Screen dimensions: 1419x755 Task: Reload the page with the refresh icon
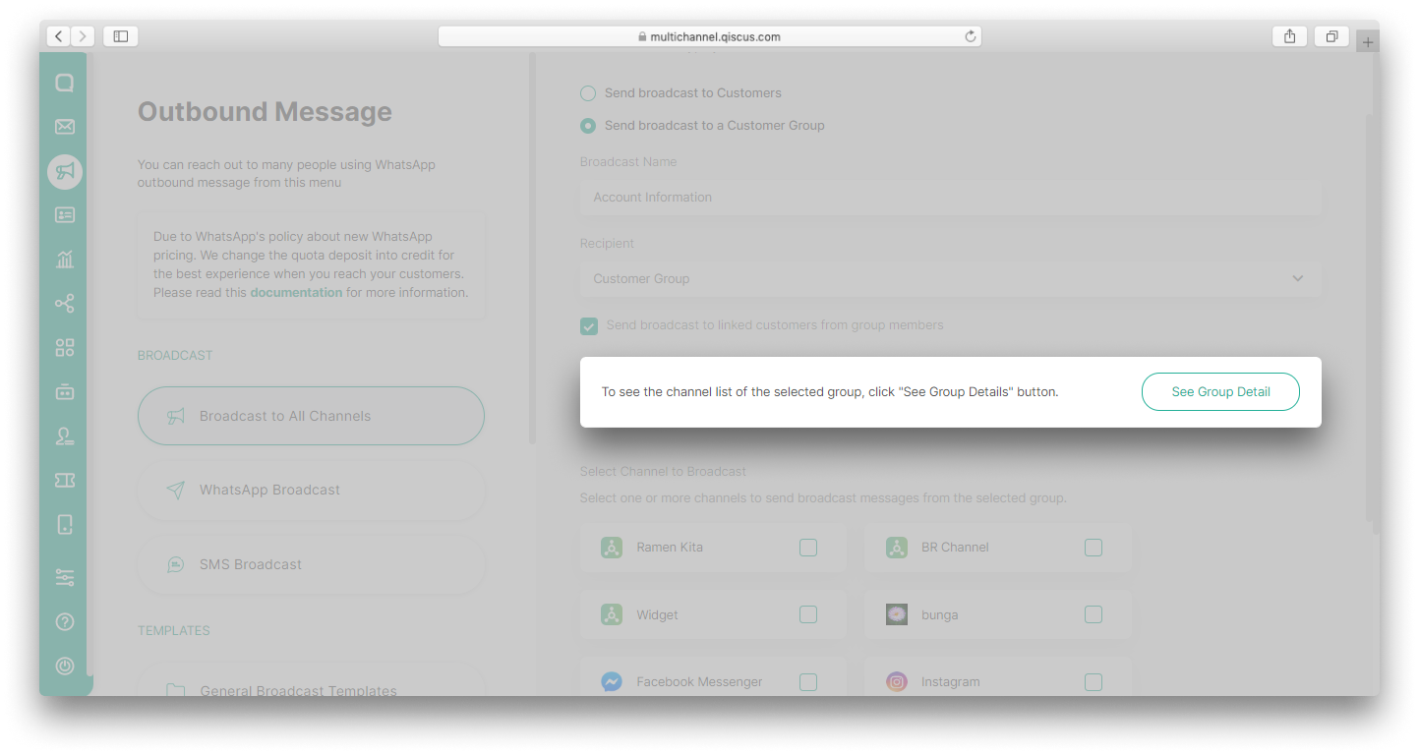(x=971, y=36)
